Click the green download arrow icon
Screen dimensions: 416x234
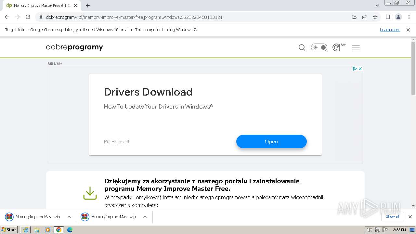tap(90, 193)
